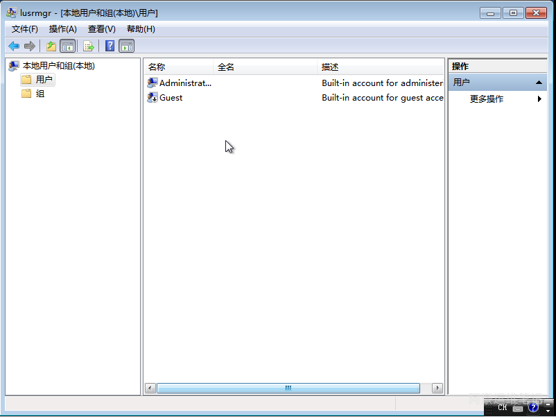This screenshot has width=556, height=417.
Task: Open the 用户 folder in the tree
Action: click(40, 79)
